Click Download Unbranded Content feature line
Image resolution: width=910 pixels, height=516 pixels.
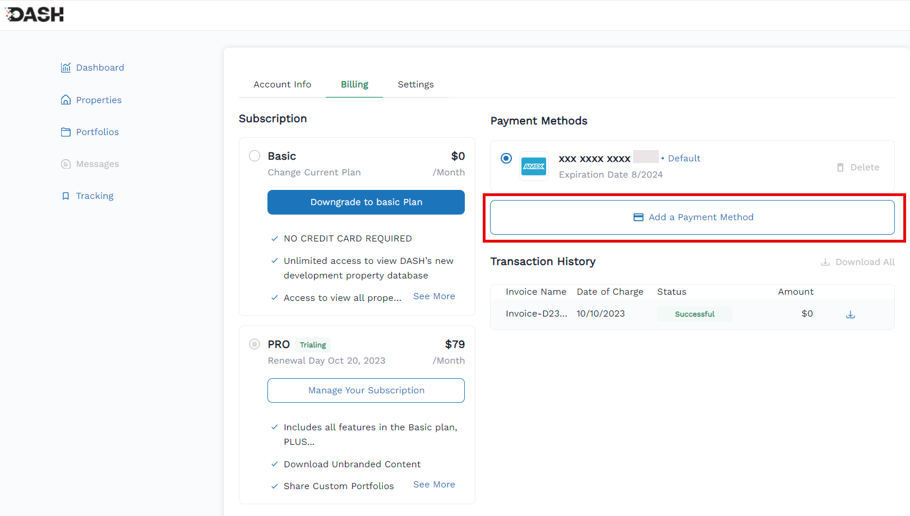[x=352, y=464]
